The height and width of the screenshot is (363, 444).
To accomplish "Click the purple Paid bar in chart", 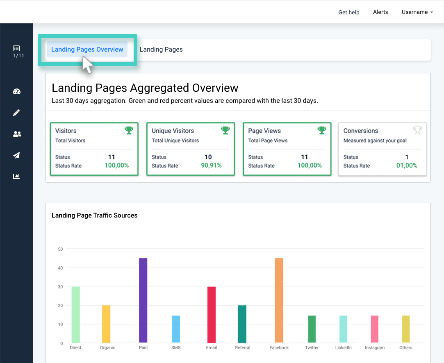I will point(143,300).
